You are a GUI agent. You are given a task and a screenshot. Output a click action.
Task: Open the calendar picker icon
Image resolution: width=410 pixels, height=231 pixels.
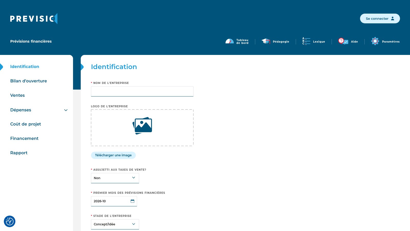pos(132,201)
